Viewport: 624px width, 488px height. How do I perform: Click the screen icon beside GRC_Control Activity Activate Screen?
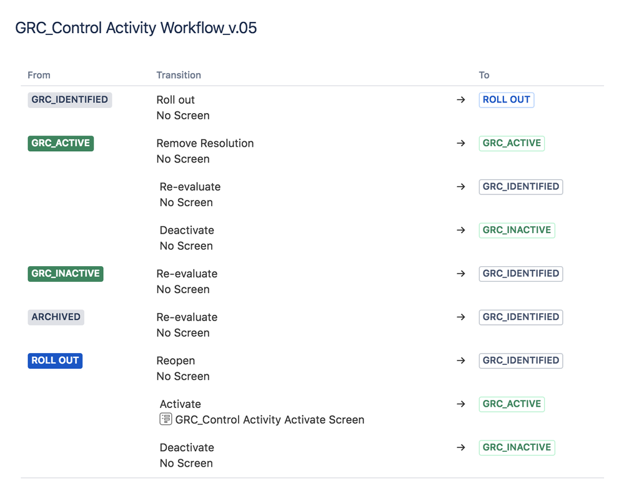coord(166,419)
